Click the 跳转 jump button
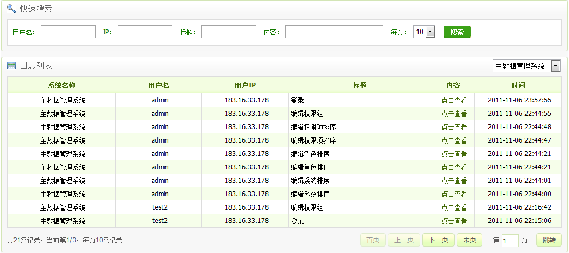This screenshot has height=253, width=569. click(x=549, y=240)
